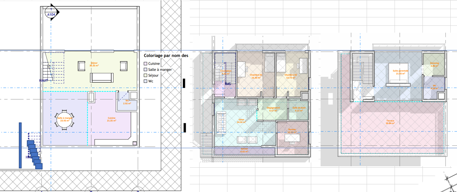Select the desk in the Bureau room

point(292,139)
